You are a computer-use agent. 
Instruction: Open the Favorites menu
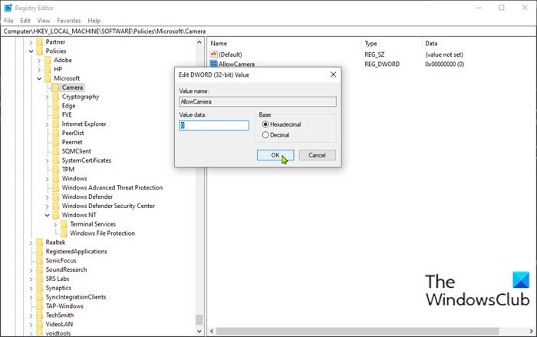[x=69, y=21]
